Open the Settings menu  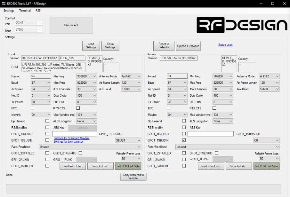(9, 11)
